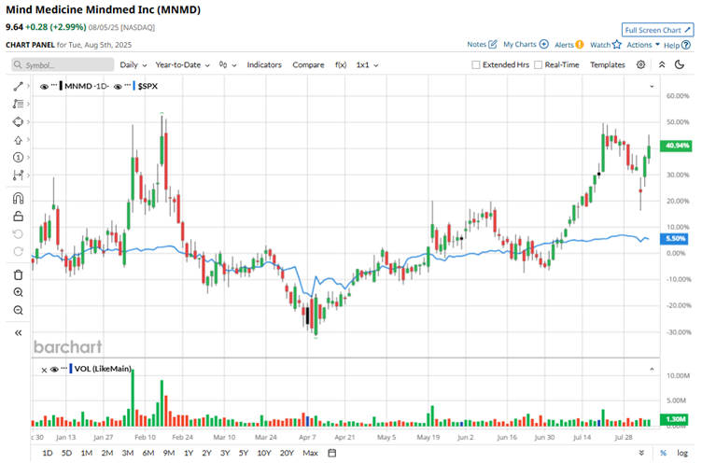This screenshot has width=702, height=463.
Task: Enable the Real-Time checkbox
Action: click(x=538, y=65)
